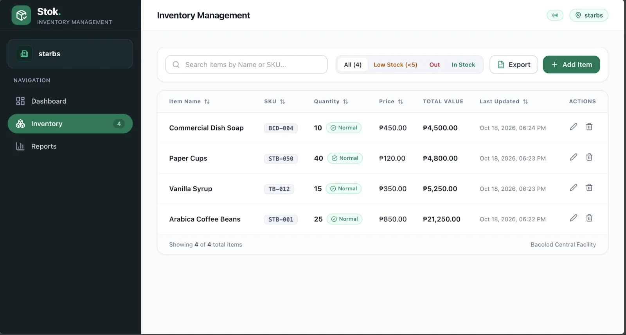
Task: Select the starbs store card in sidebar
Action: tap(70, 54)
